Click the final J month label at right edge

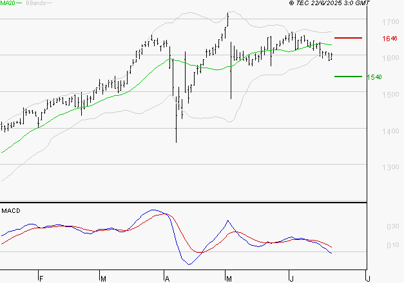tap(369, 279)
